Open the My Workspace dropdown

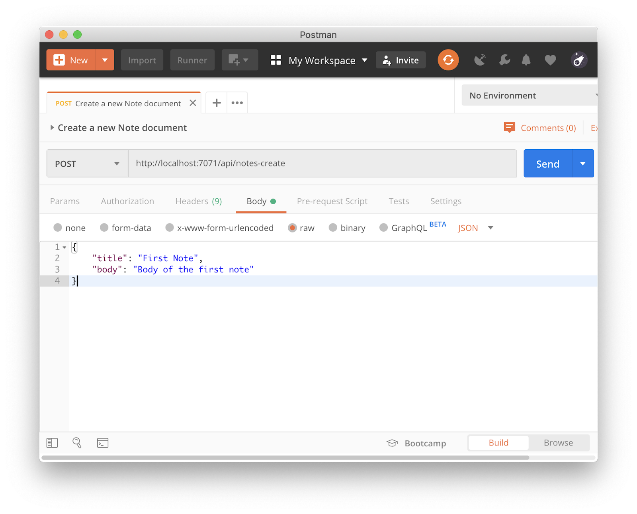point(328,61)
